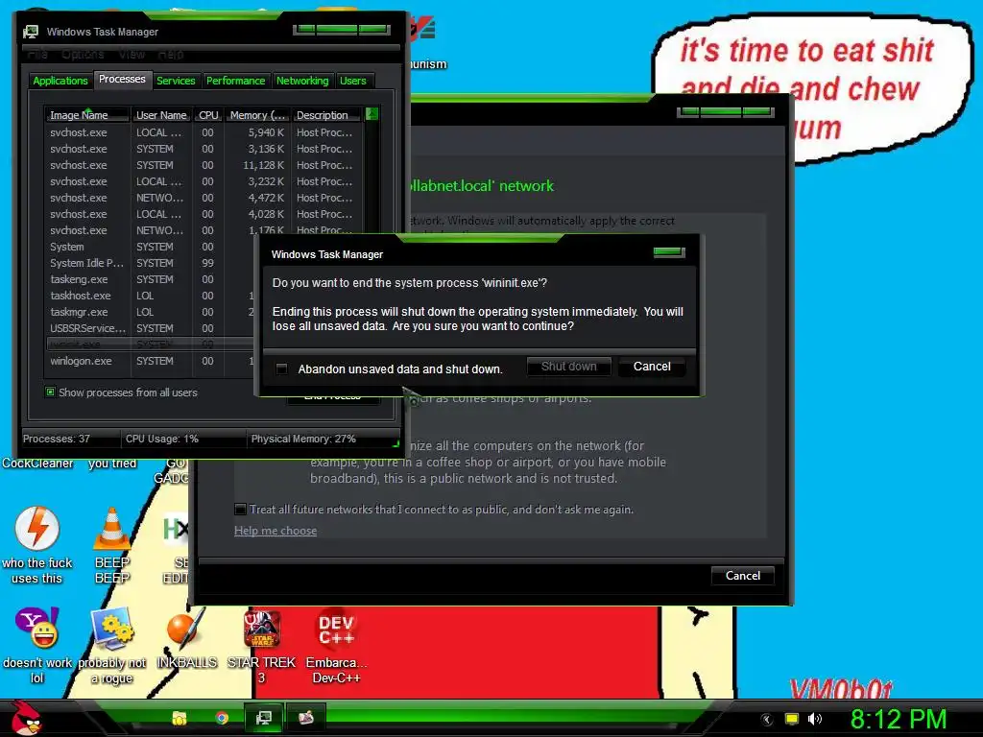Image resolution: width=983 pixels, height=737 pixels.
Task: Select the System process row
Action: 151,247
